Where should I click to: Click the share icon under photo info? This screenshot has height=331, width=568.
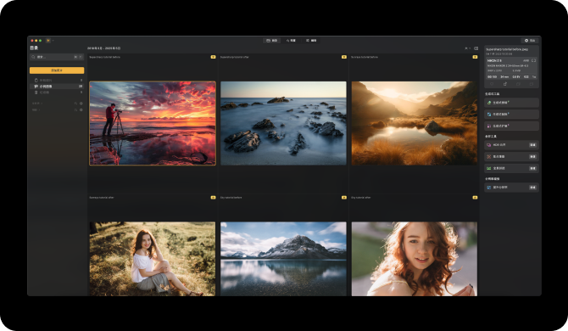[505, 84]
